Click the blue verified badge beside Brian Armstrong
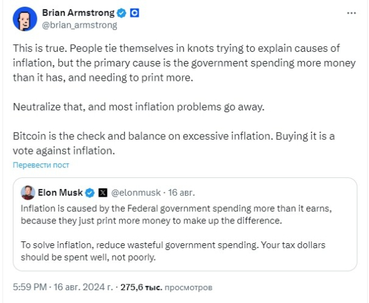Viewport: 369px width, 303px height. tap(122, 13)
